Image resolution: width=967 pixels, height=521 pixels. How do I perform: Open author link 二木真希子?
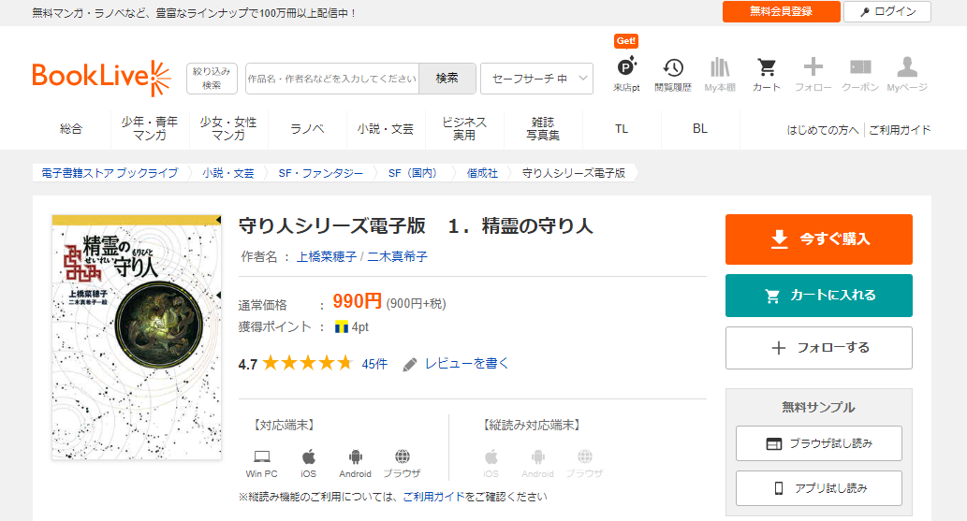tap(397, 256)
